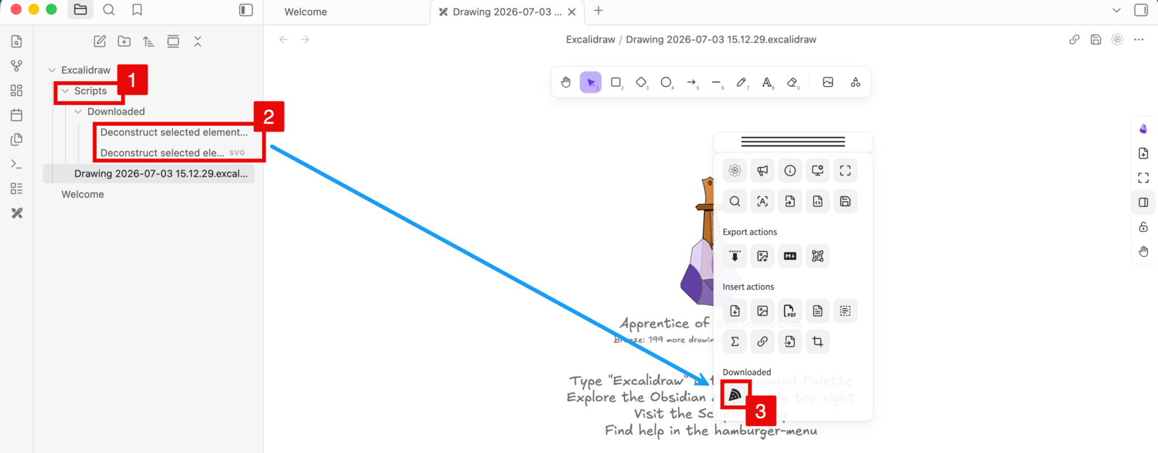Image resolution: width=1158 pixels, height=453 pixels.
Task: Open the tab list dropdown chevron
Action: point(1117,10)
